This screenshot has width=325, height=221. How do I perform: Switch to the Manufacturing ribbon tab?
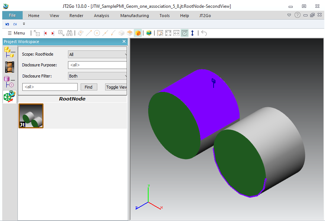[x=134, y=16]
